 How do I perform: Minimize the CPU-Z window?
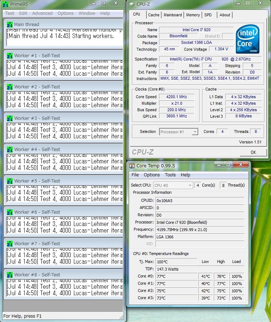(238, 3)
